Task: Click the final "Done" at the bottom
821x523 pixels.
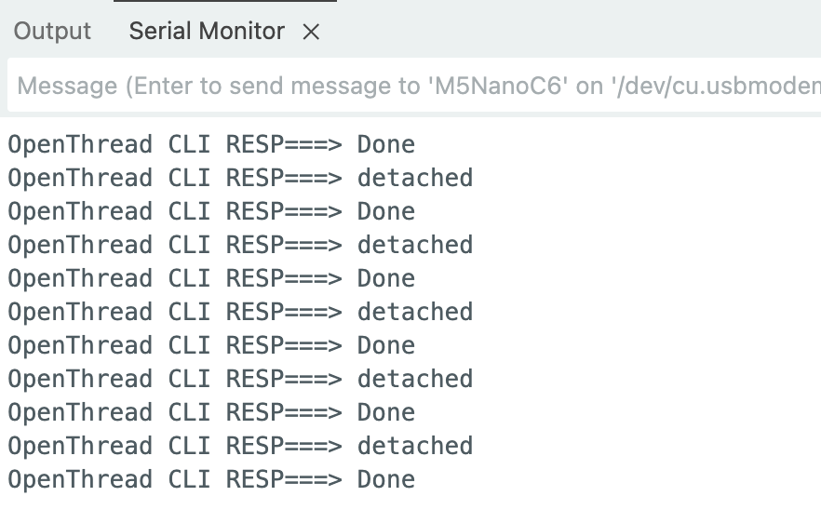Action: pyautogui.click(x=386, y=479)
